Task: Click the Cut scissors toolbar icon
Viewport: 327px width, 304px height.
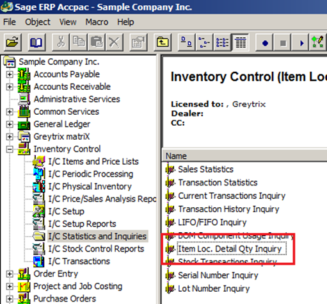Action: [x=61, y=42]
